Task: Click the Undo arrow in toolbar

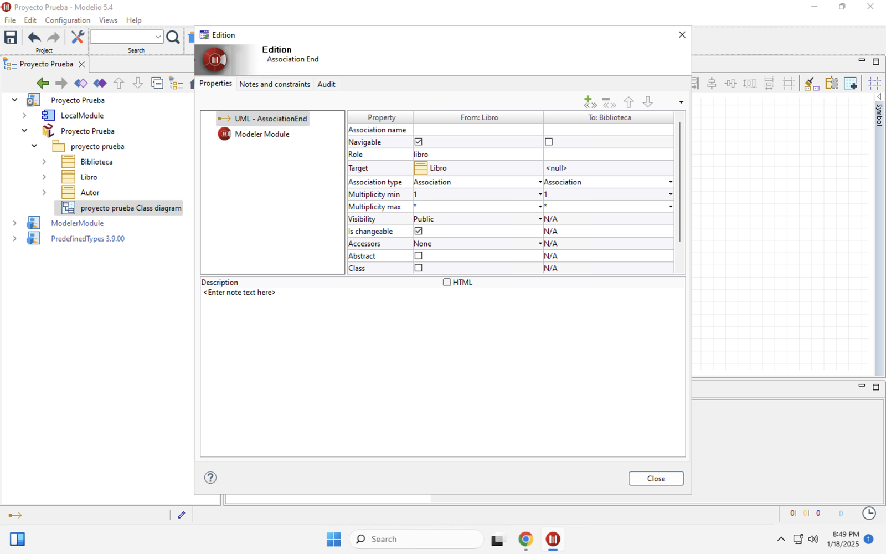Action: (x=34, y=37)
